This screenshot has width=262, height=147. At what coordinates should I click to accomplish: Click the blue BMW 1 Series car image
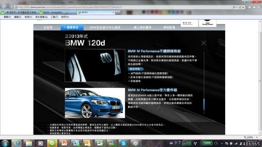95,103
